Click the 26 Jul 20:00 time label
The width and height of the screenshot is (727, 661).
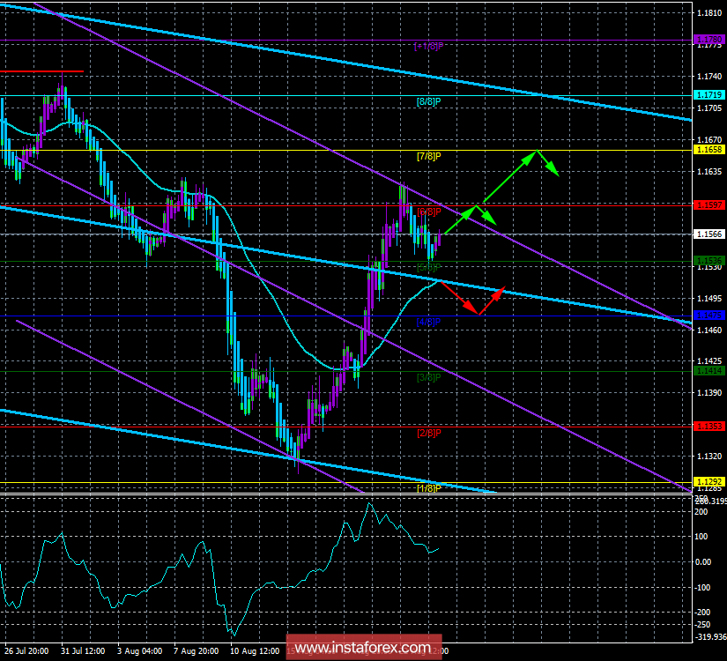(x=26, y=650)
